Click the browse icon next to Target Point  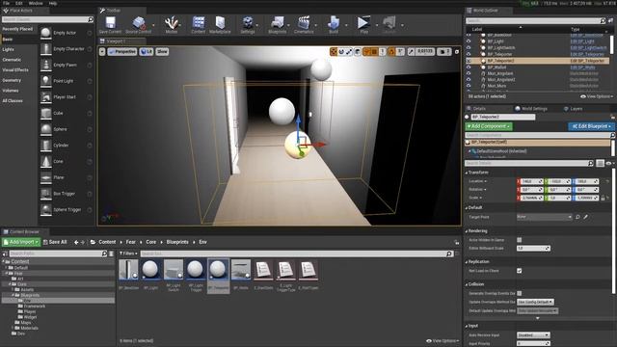click(x=577, y=217)
